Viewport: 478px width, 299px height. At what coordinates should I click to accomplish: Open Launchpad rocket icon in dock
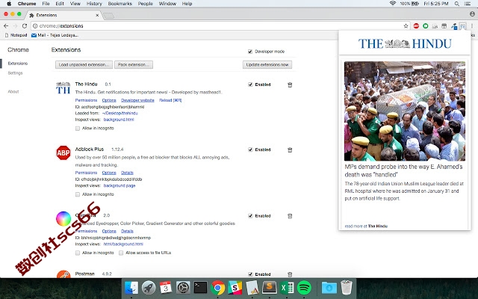(149, 287)
